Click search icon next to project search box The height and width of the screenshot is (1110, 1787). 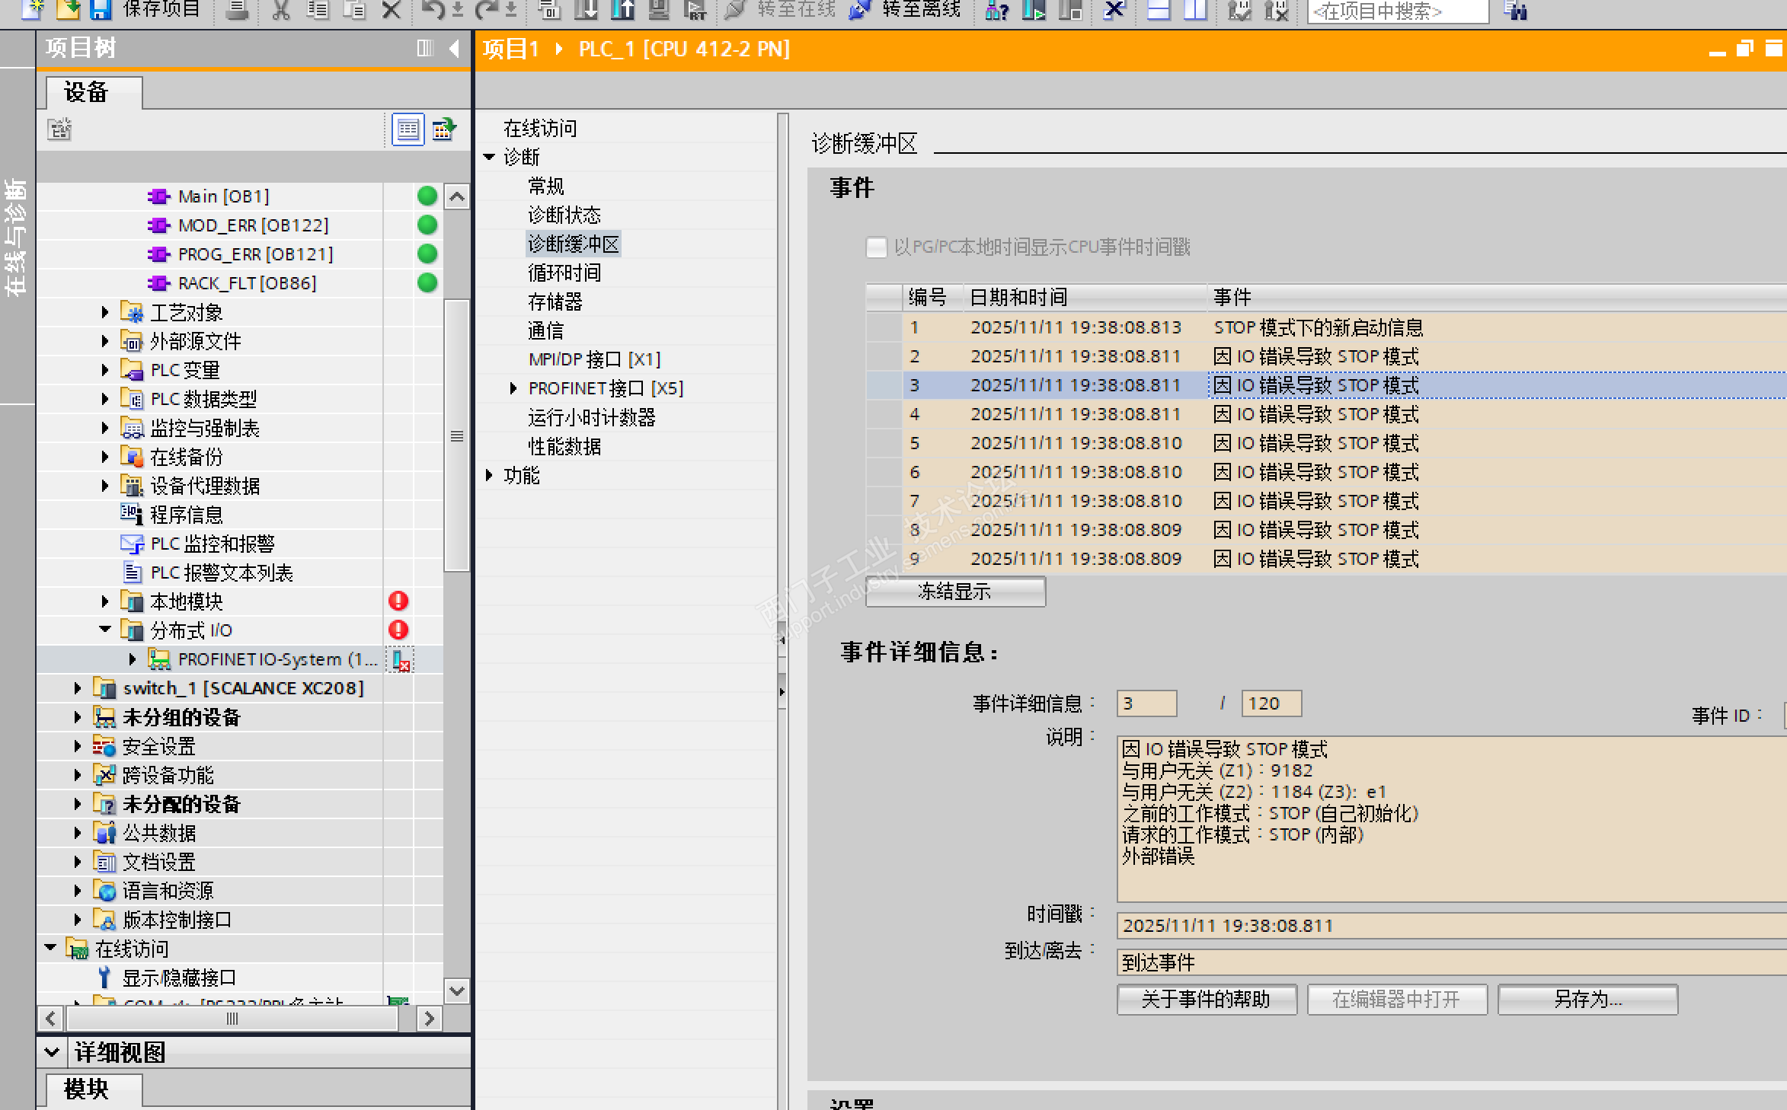(1515, 11)
